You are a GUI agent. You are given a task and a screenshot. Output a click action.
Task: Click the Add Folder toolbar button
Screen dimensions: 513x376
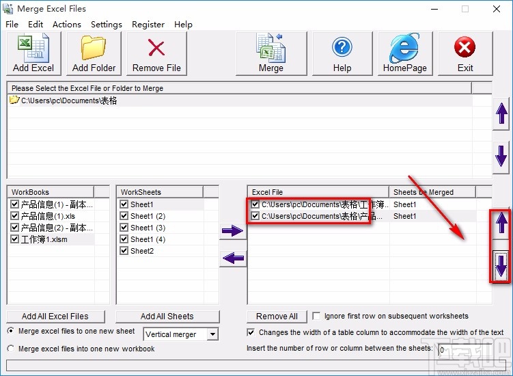pyautogui.click(x=94, y=54)
